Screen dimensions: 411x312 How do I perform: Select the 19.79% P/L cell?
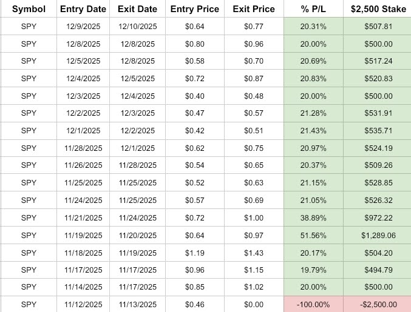[313, 270]
